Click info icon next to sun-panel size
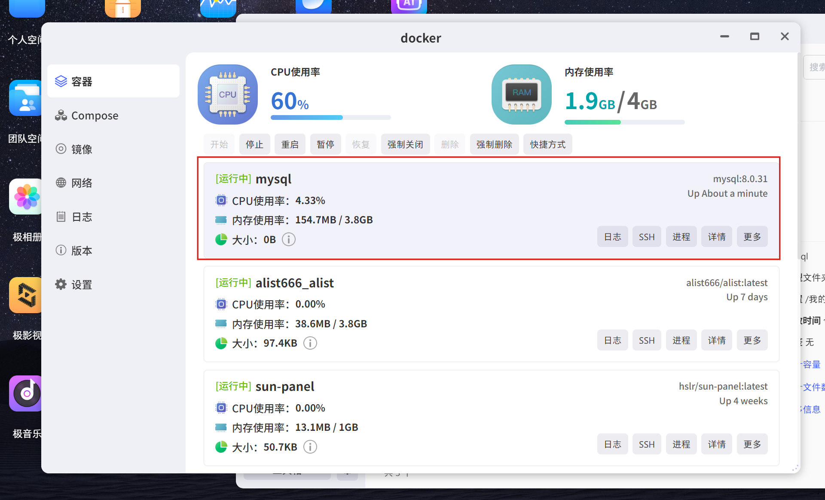Screen dimensions: 825x500 310,447
